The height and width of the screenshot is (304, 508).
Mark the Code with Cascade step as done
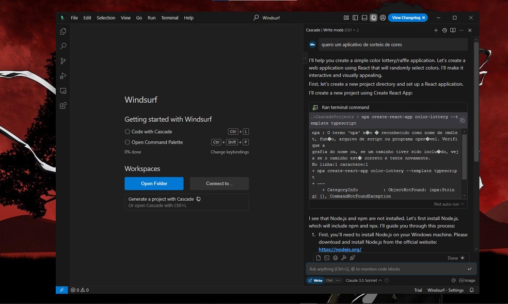128,132
